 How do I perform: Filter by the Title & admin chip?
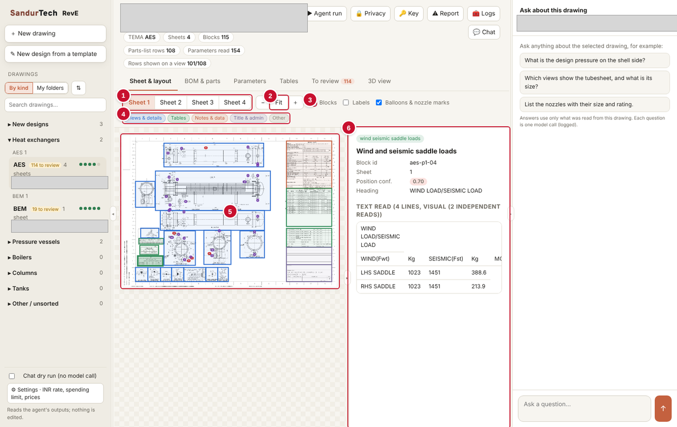click(249, 118)
